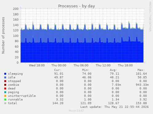This screenshot has width=153, height=114.
Task: Click the 200 y-axis tick label
Action: pyautogui.click(x=16, y=9)
